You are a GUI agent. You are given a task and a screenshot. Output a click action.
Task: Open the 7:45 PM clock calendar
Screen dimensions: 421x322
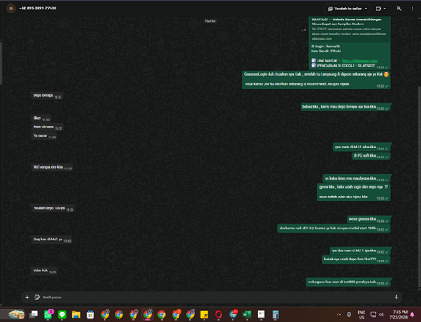[x=398, y=314]
